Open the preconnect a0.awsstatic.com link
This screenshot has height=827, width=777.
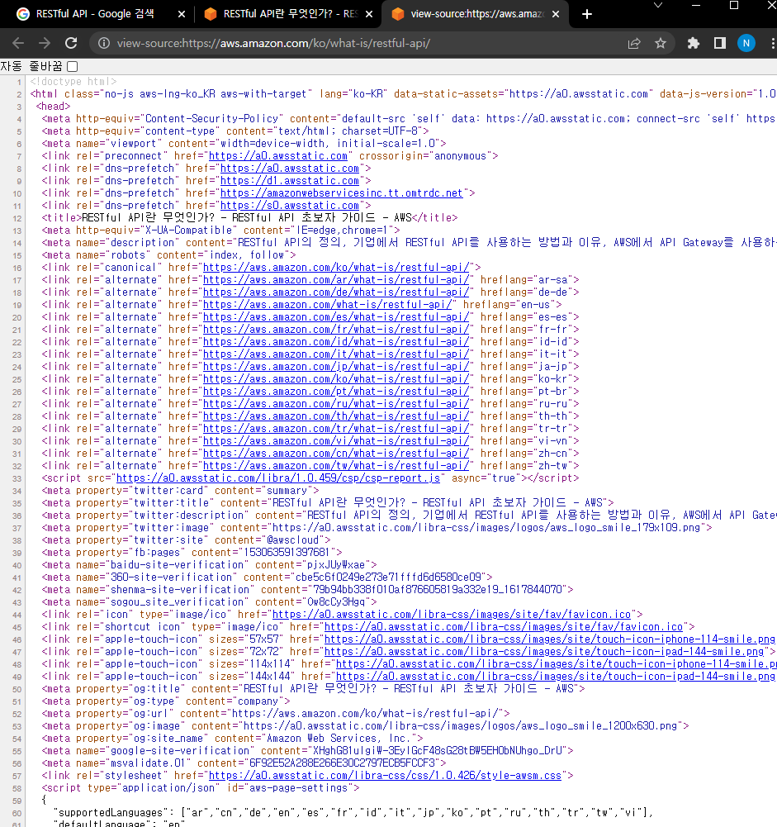point(278,156)
